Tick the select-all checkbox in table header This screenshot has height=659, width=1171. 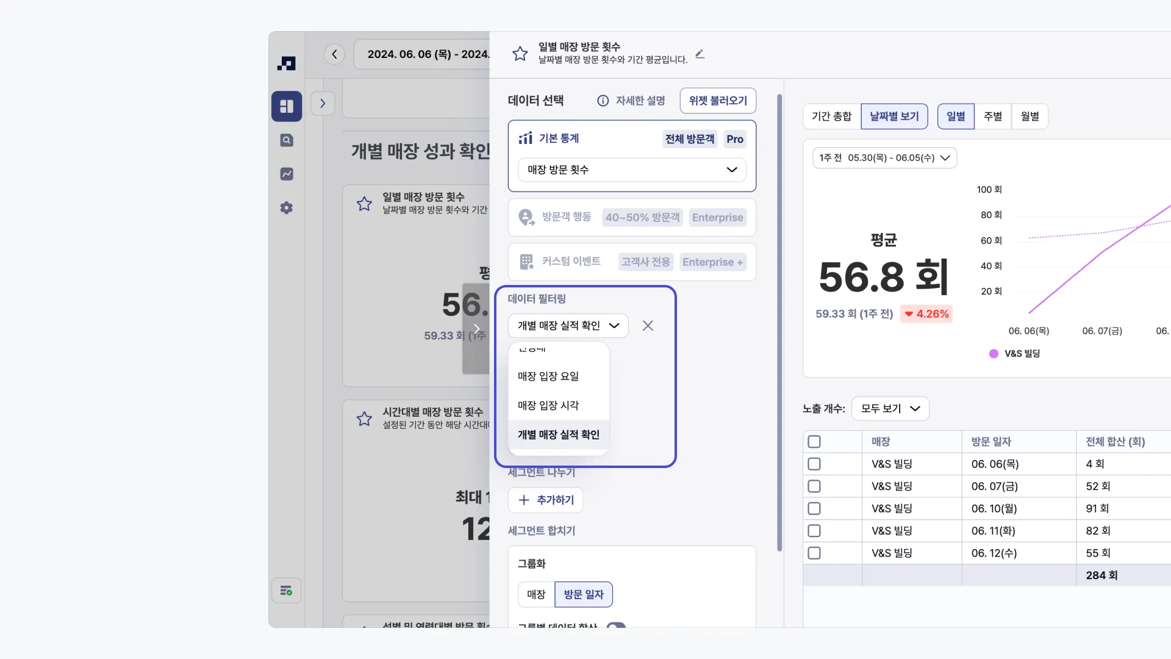point(814,442)
